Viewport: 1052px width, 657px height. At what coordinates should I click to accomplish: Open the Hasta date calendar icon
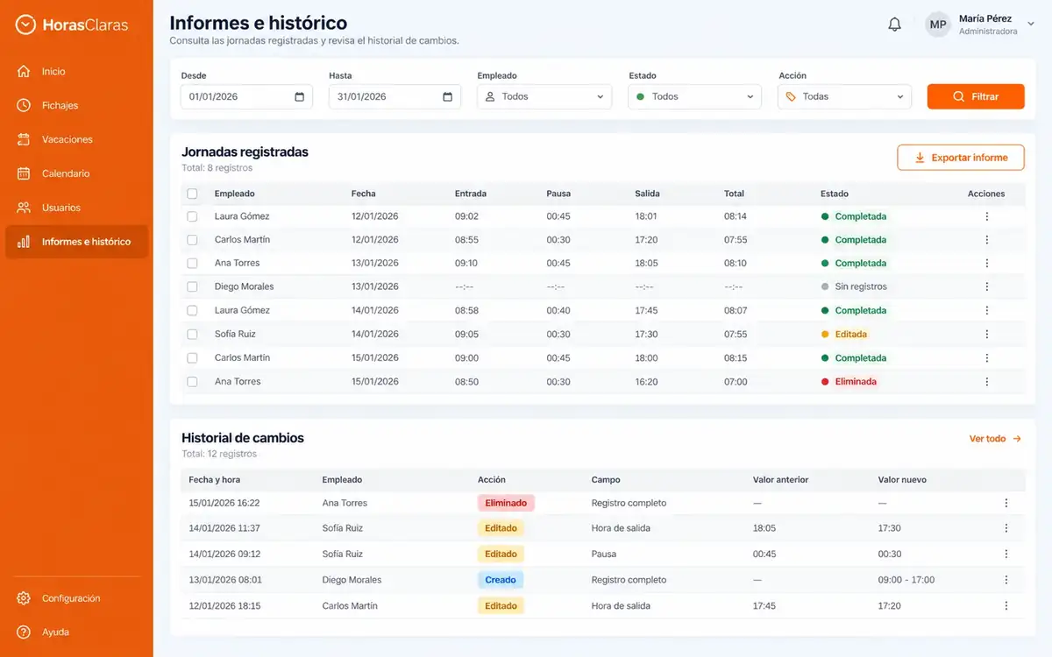point(448,96)
